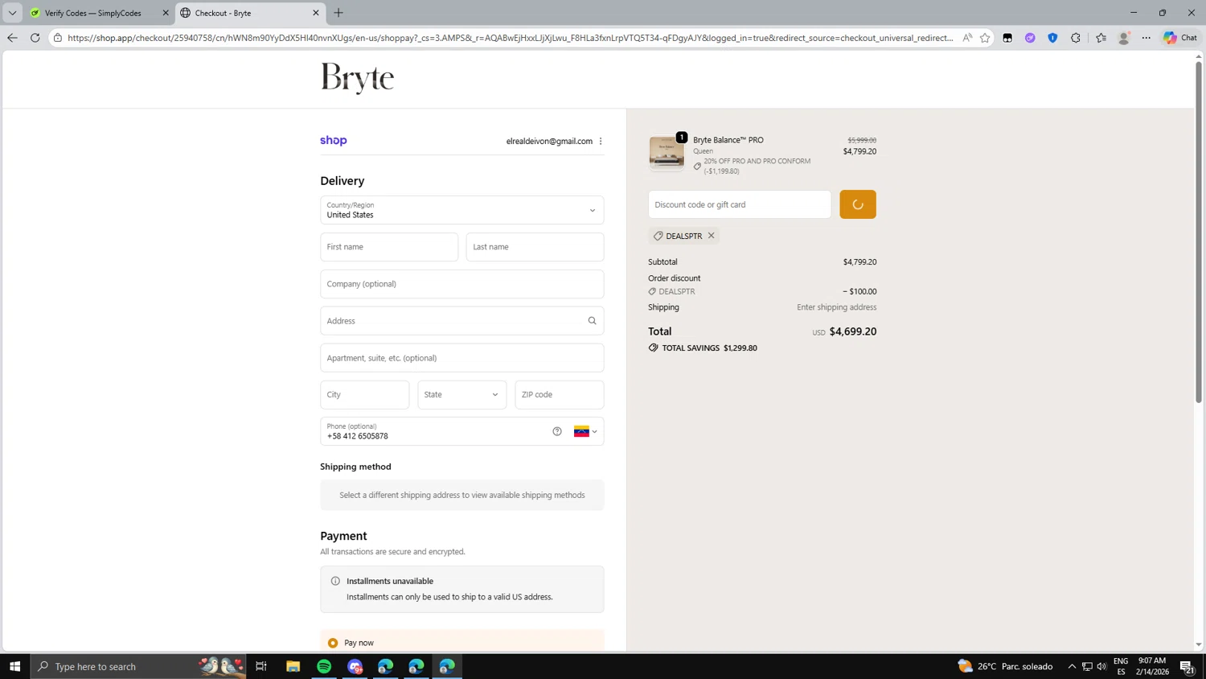
Task: Open browser extensions puzzle menu
Action: [1076, 38]
